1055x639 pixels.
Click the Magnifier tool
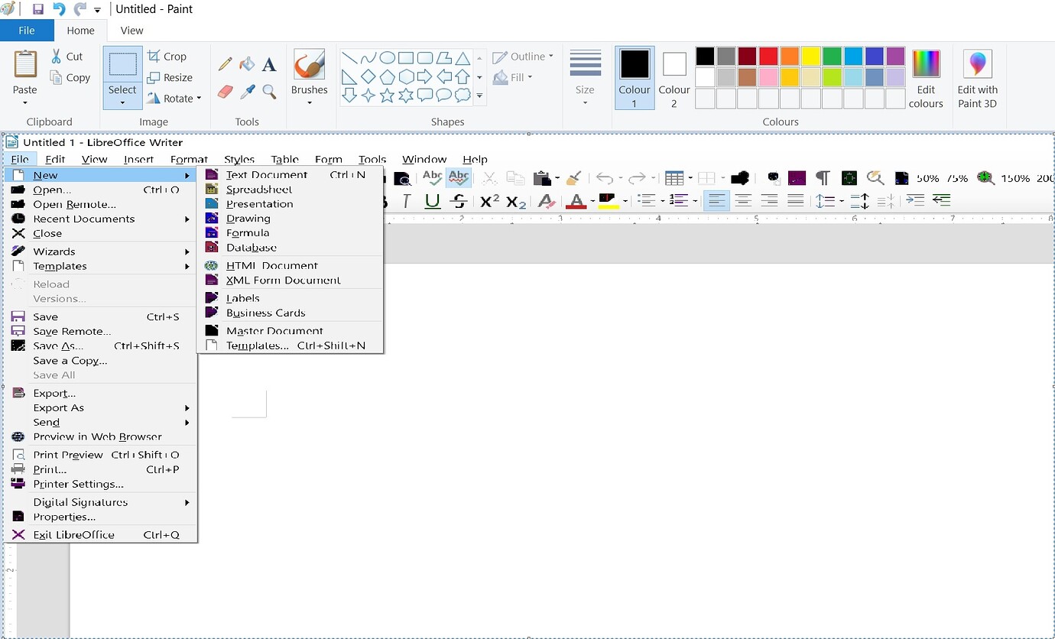pos(269,92)
